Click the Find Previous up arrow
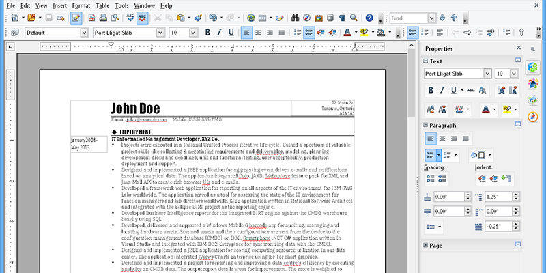 coord(454,18)
